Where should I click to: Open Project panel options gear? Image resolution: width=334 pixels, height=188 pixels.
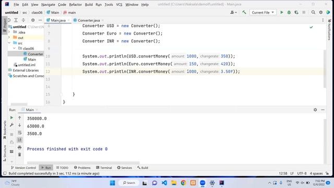point(33,20)
